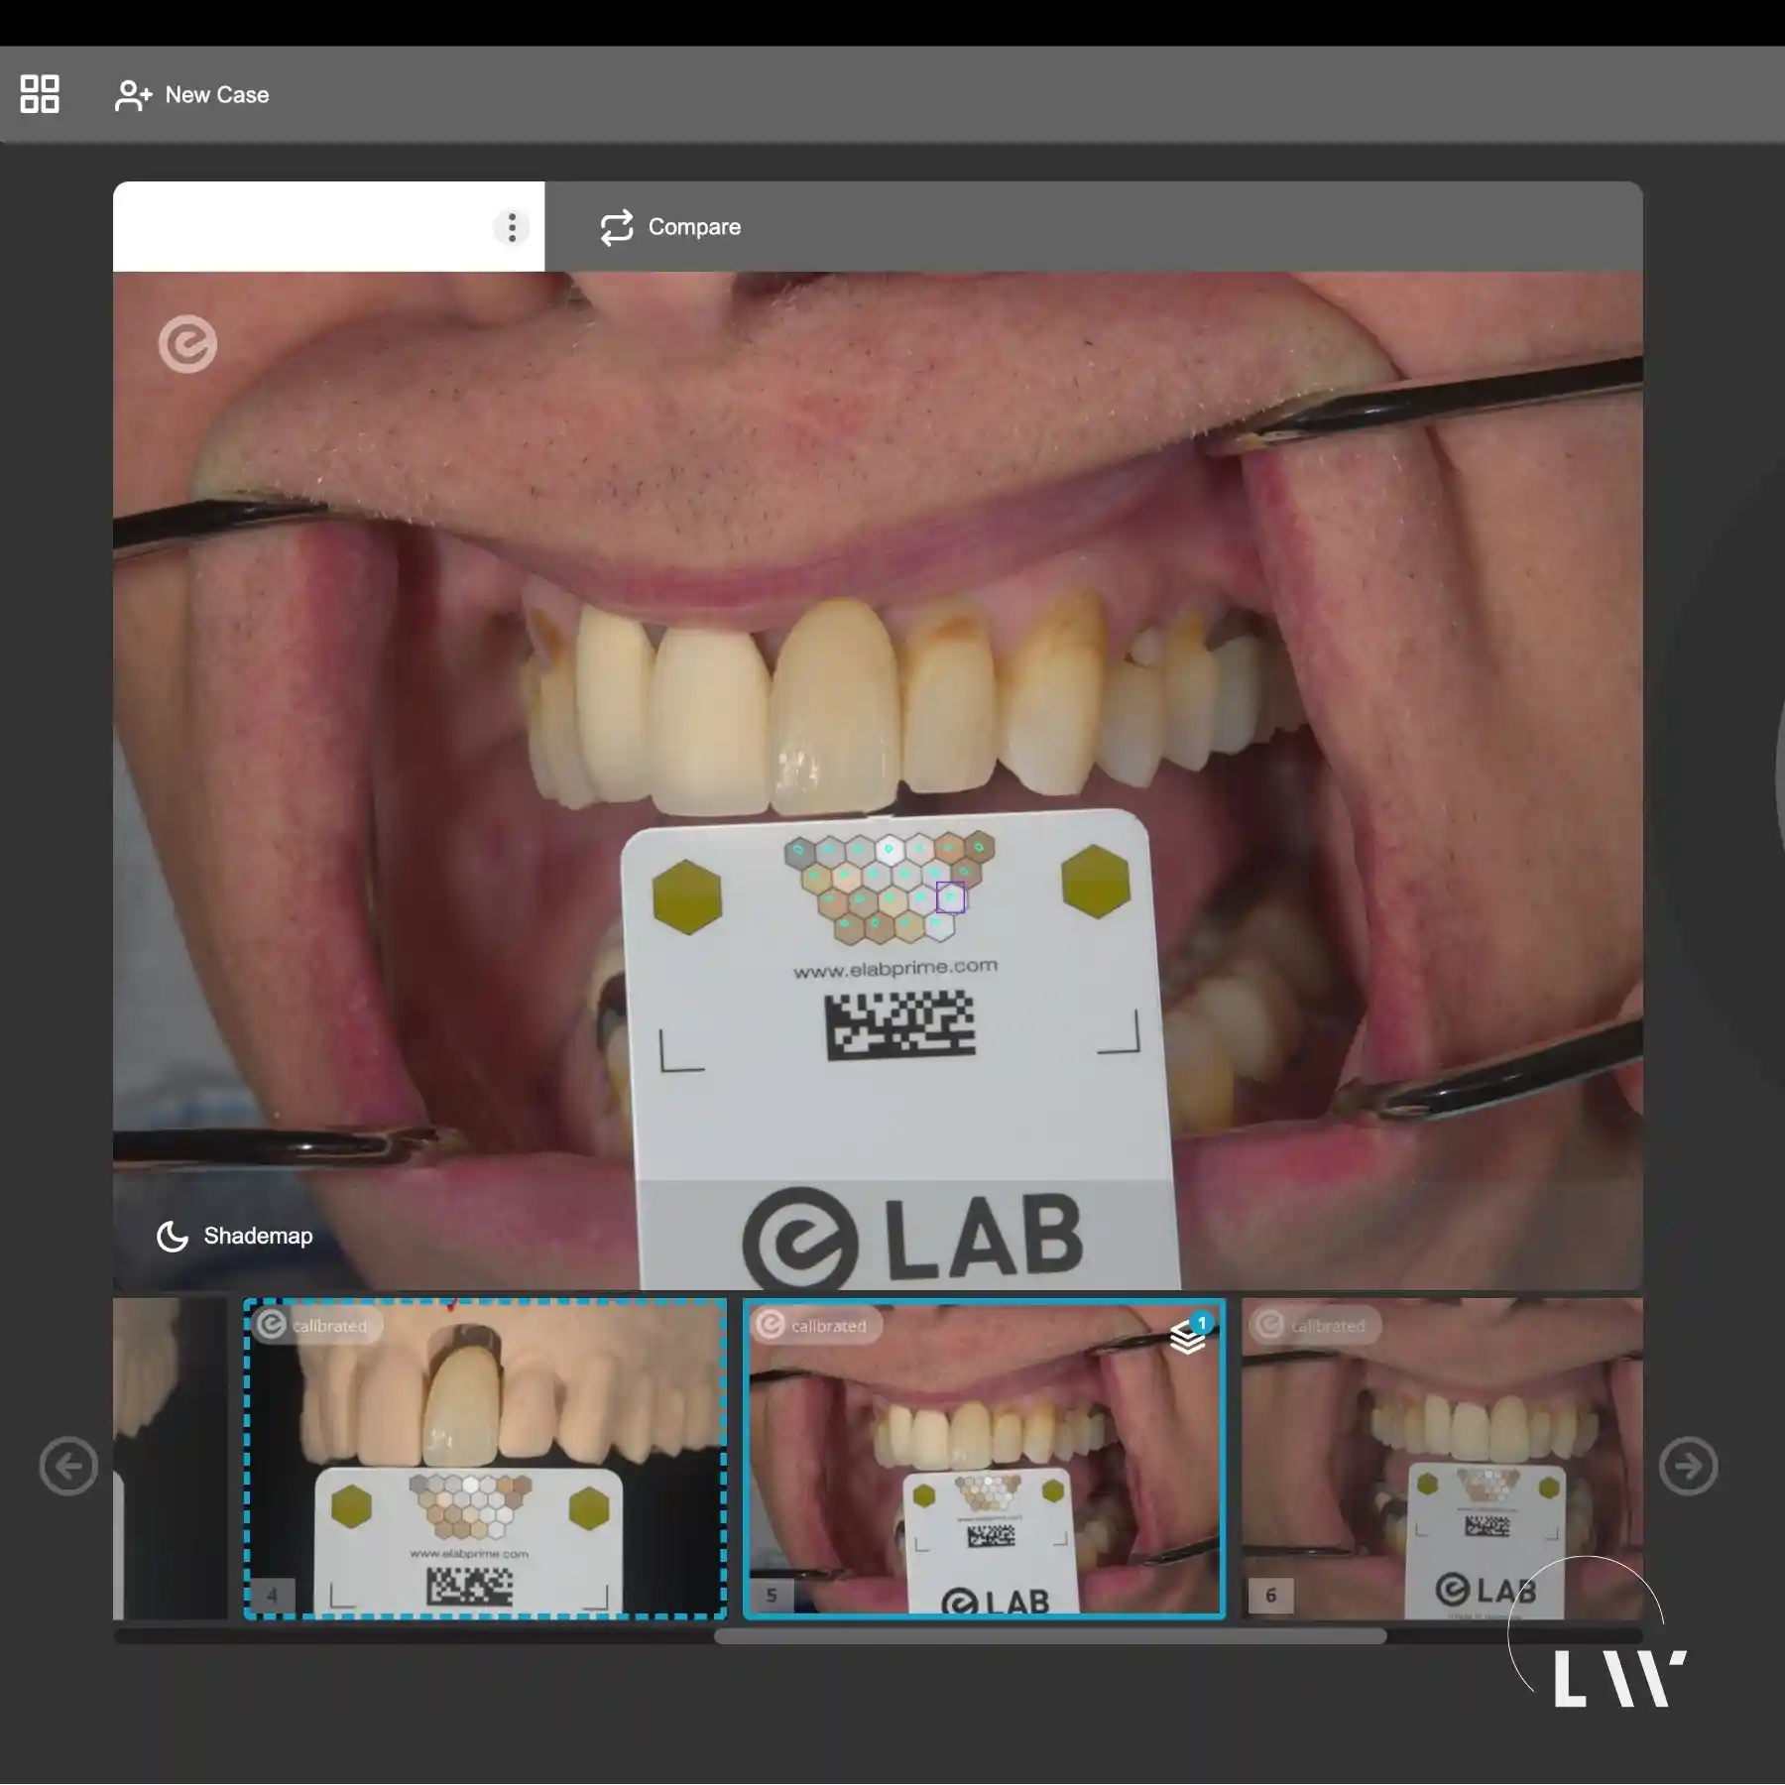Click calibrated badge on thumbnail 6

point(1315,1325)
